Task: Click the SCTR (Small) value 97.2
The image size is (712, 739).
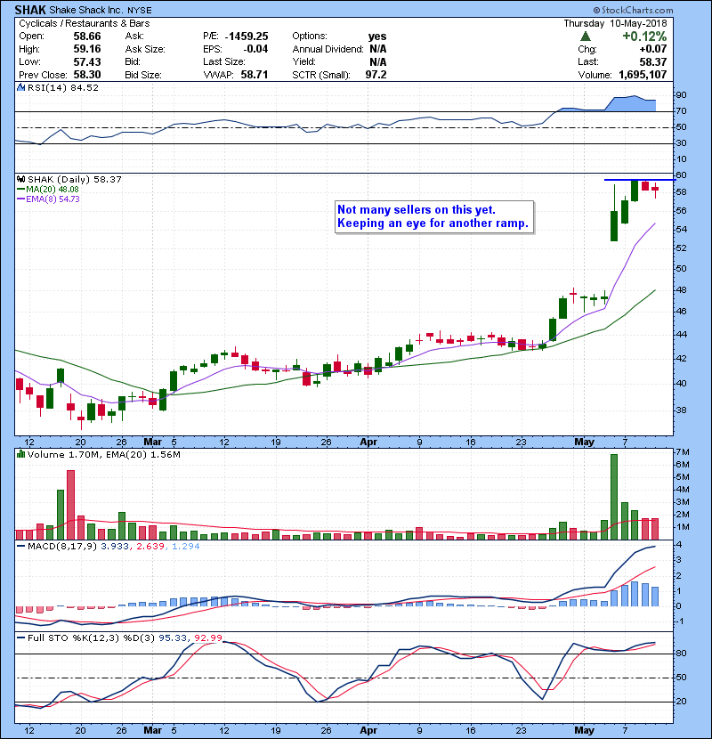Action: 376,75
